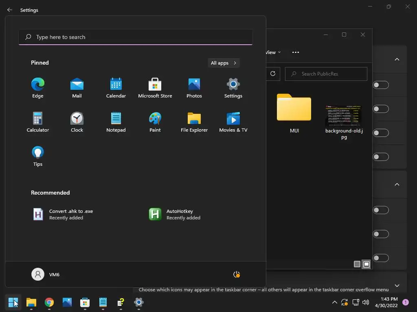The height and width of the screenshot is (312, 417).
Task: Open File Explorer from the taskbar
Action: tap(31, 302)
